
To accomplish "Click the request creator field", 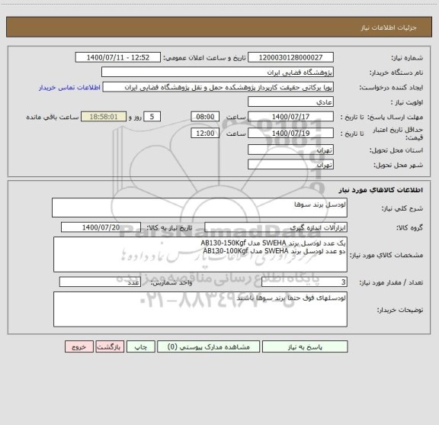I will click(x=218, y=87).
